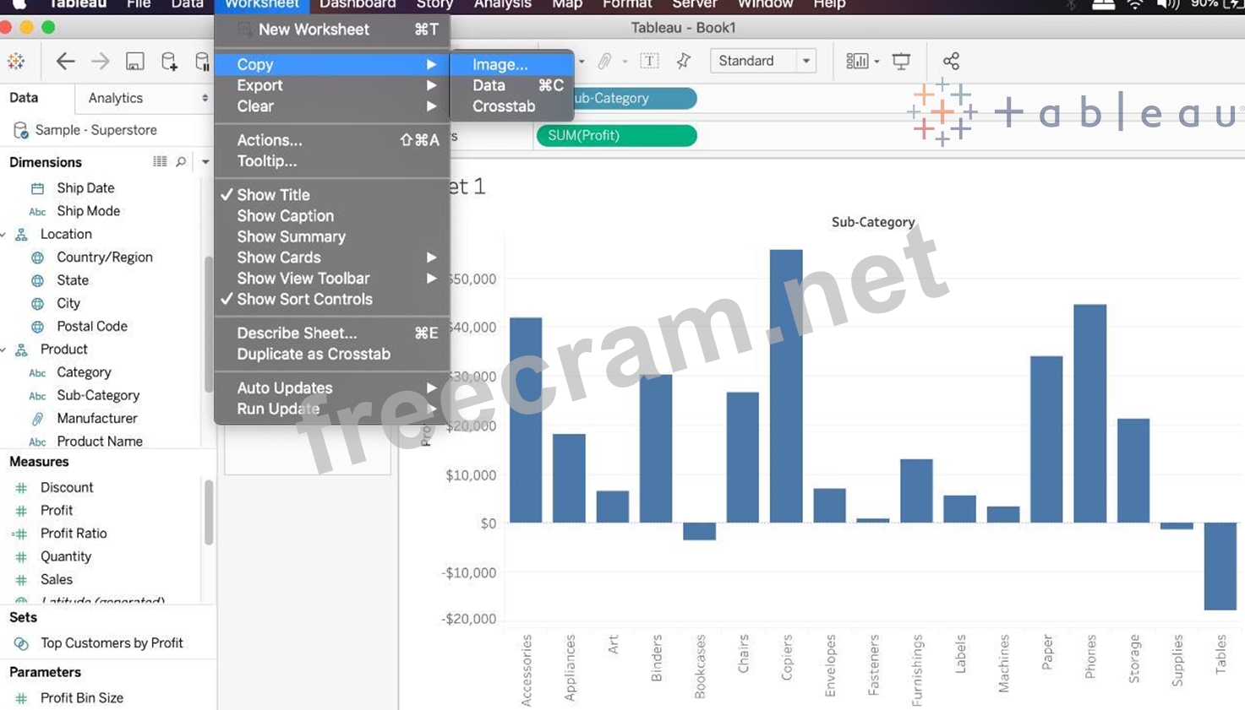Click the share workbook icon
This screenshot has width=1245, height=710.
tap(951, 61)
